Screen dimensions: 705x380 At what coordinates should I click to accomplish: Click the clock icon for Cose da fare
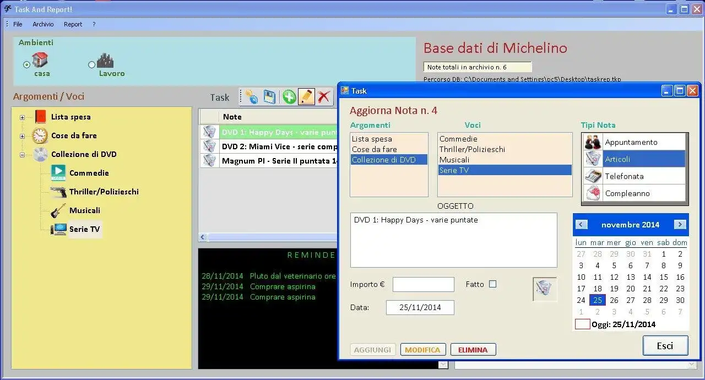point(40,135)
